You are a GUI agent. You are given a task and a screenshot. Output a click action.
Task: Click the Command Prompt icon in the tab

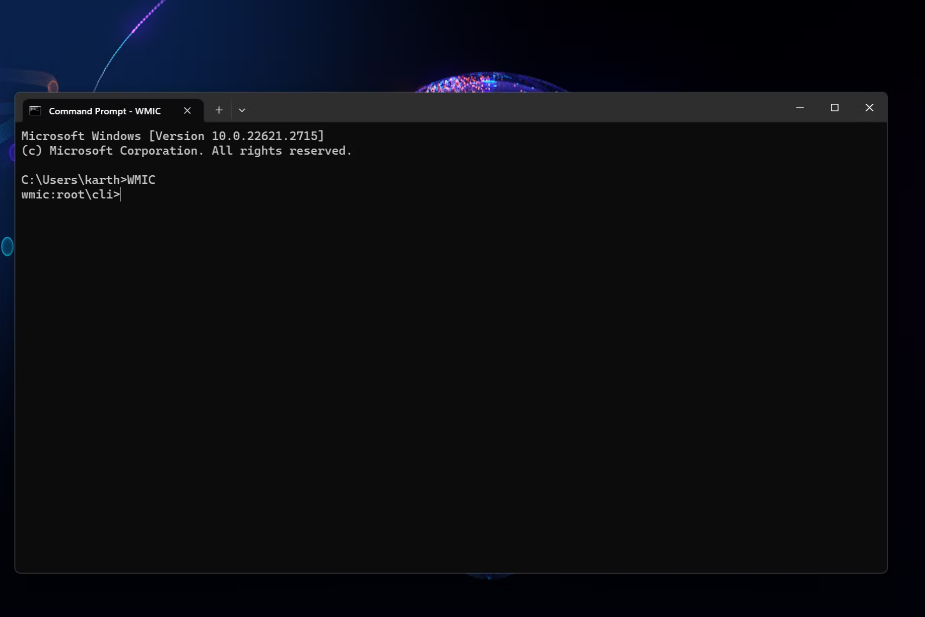click(35, 111)
